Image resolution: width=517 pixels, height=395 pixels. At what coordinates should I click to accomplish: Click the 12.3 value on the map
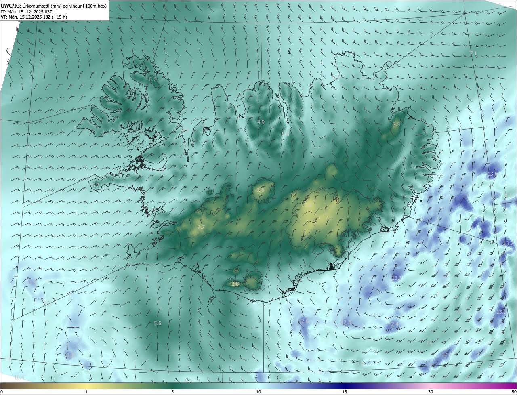tap(346, 322)
